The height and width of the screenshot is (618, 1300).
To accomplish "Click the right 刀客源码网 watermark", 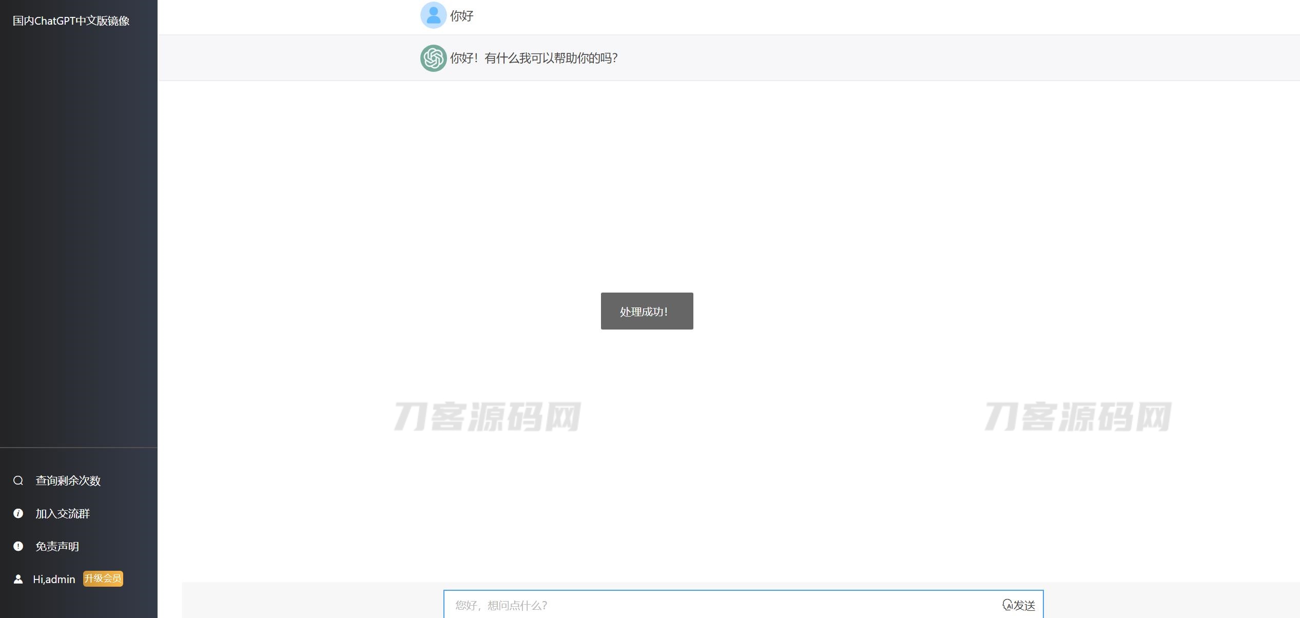I will coord(1078,416).
